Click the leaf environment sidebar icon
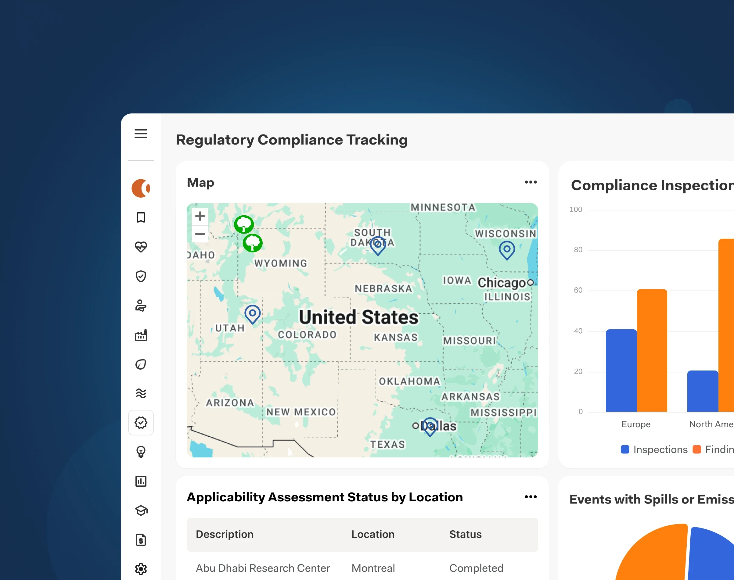The image size is (734, 580). [x=141, y=364]
